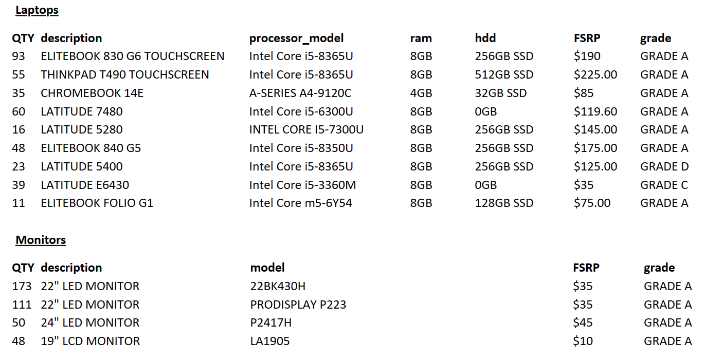Select INTEL CORE I5-7300U processor cell
Screen dimensions: 705x361
coord(306,130)
